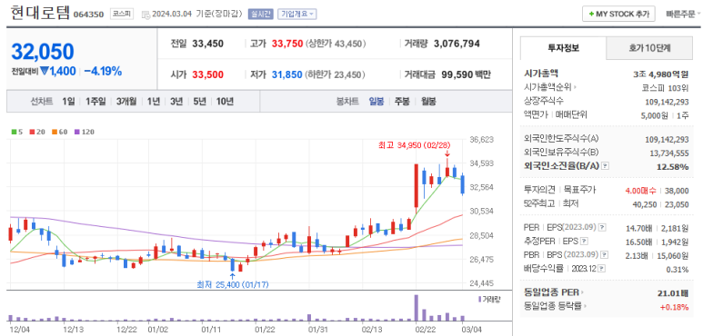Select the 1주일 line chart period

(x=95, y=101)
